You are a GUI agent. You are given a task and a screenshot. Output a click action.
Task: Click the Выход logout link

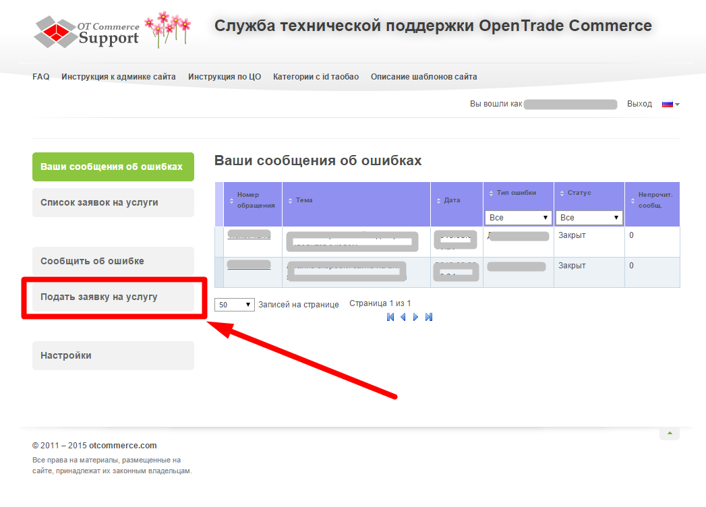coord(639,104)
